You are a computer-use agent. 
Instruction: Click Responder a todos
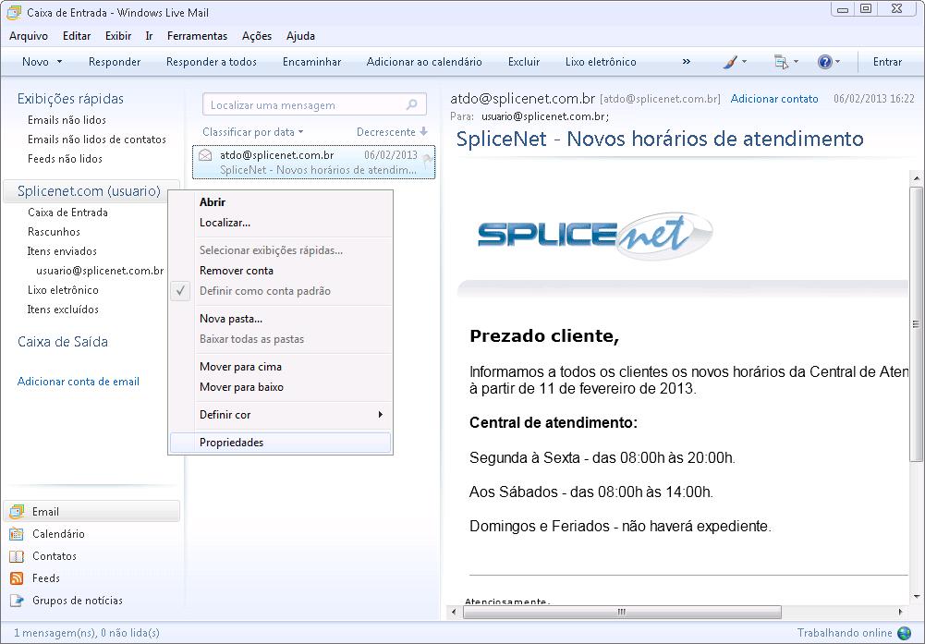tap(212, 62)
